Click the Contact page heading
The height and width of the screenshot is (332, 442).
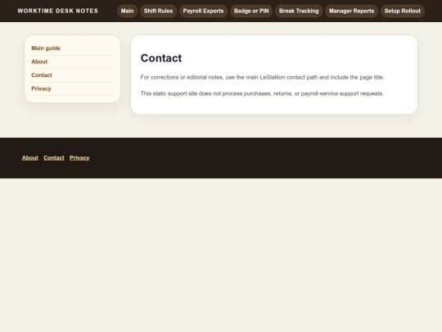click(161, 58)
